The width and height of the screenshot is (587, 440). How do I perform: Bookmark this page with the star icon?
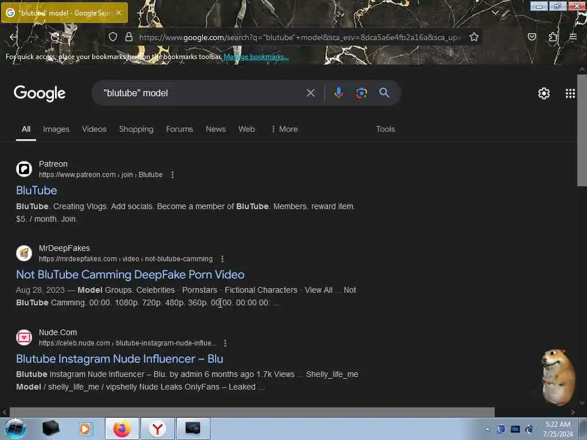tap(474, 37)
